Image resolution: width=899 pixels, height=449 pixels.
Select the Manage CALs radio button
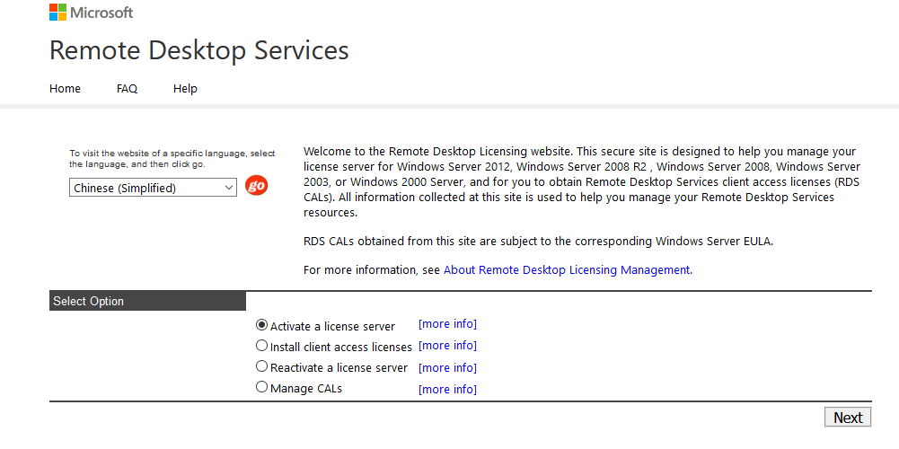261,387
